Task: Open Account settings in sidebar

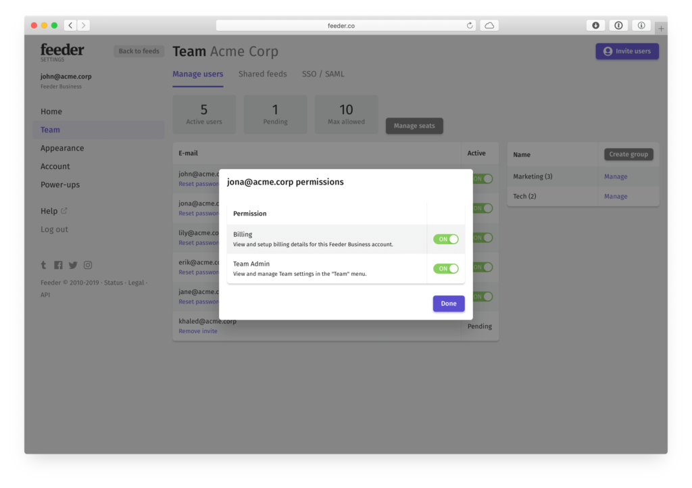Action: 55,166
